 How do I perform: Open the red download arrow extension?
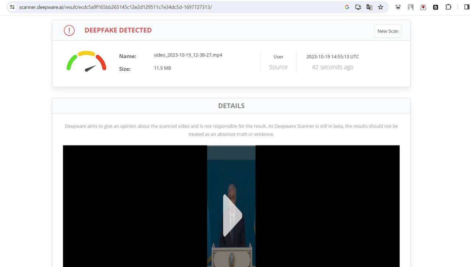[x=423, y=7]
